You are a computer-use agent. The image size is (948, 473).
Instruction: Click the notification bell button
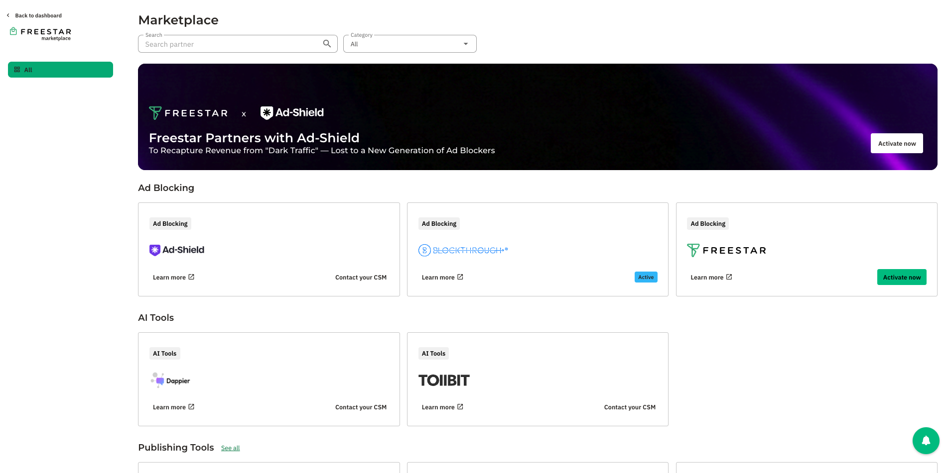pos(926,441)
